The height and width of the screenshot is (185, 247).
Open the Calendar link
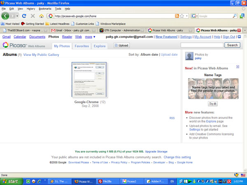pos(20,37)
